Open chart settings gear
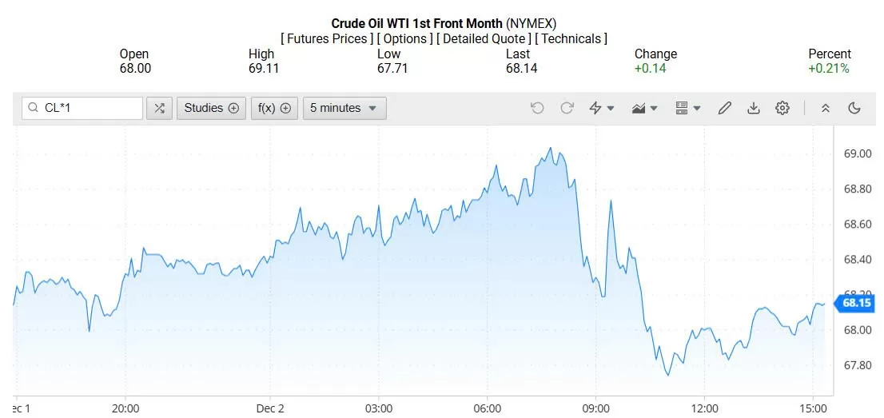The image size is (884, 418). pyautogui.click(x=782, y=108)
